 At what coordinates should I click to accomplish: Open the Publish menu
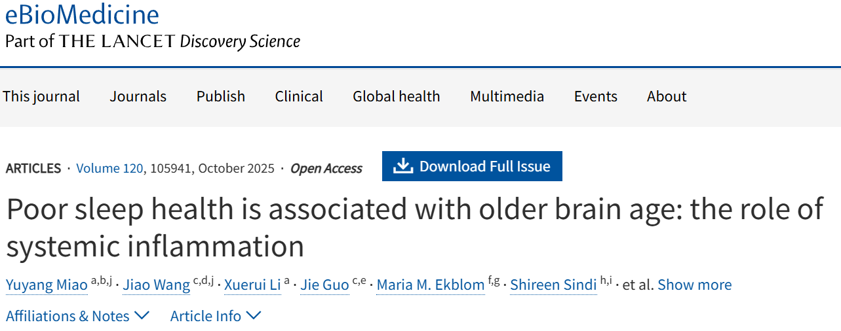(x=221, y=96)
